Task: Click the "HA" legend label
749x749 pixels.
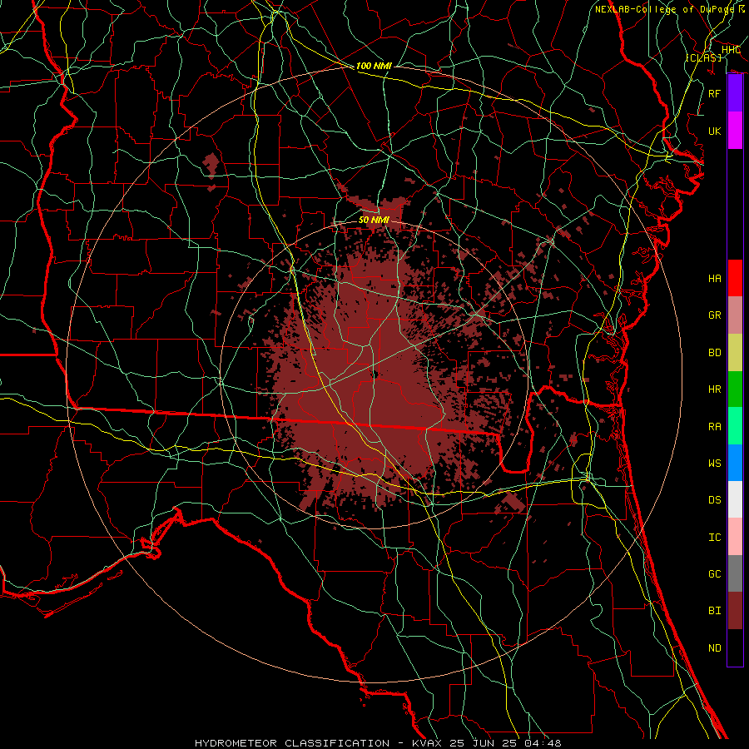Action: [x=715, y=278]
